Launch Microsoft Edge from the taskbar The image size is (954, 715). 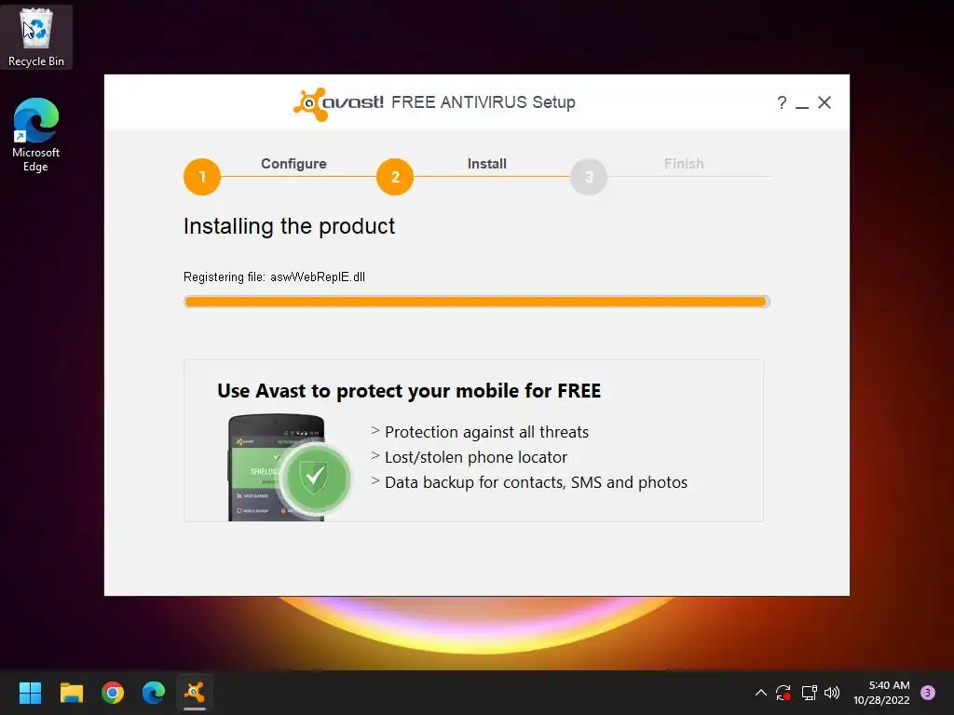[154, 693]
